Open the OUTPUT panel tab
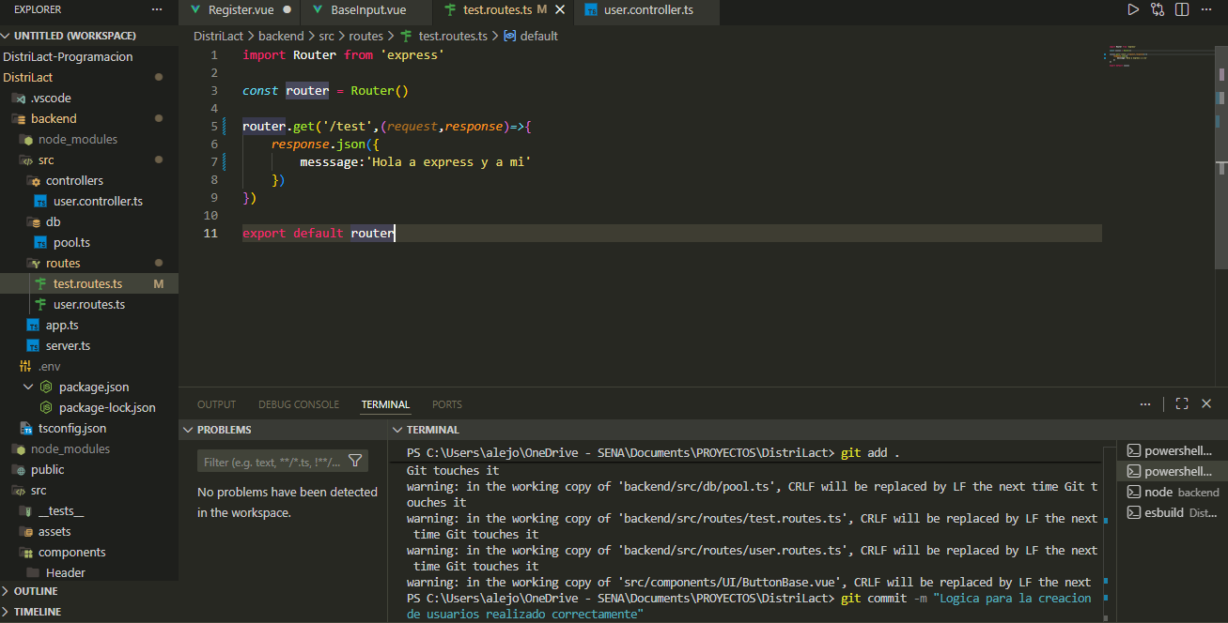This screenshot has width=1228, height=623. [x=216, y=404]
